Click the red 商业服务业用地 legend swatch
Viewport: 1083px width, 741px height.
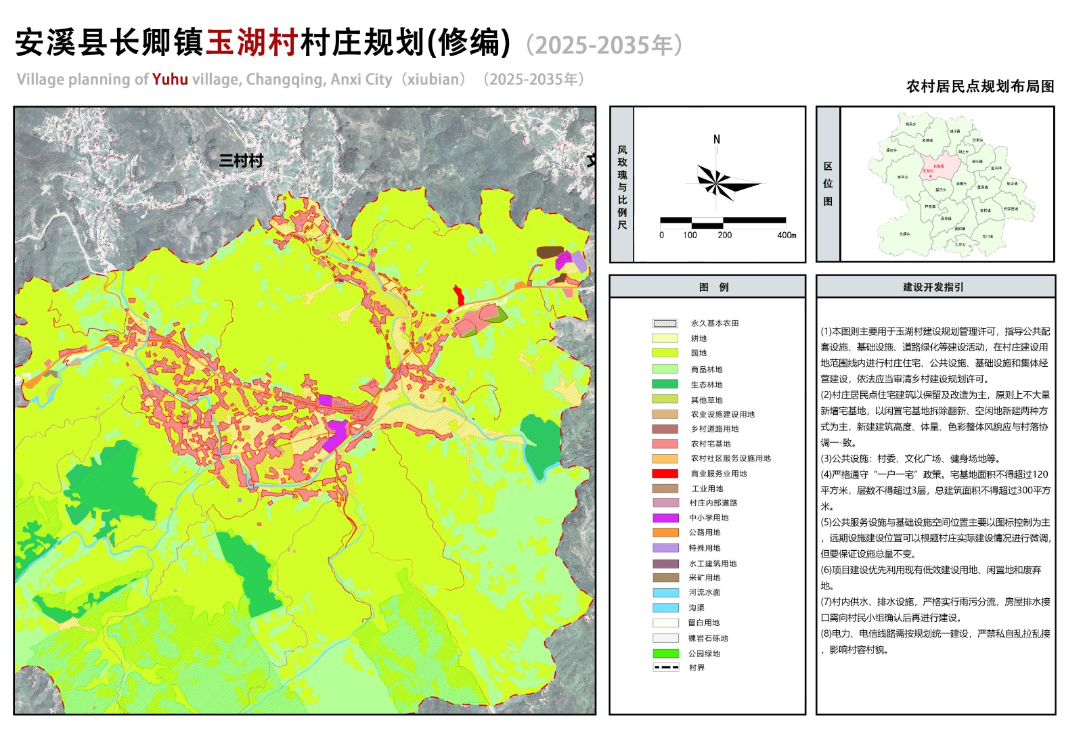click(x=665, y=474)
